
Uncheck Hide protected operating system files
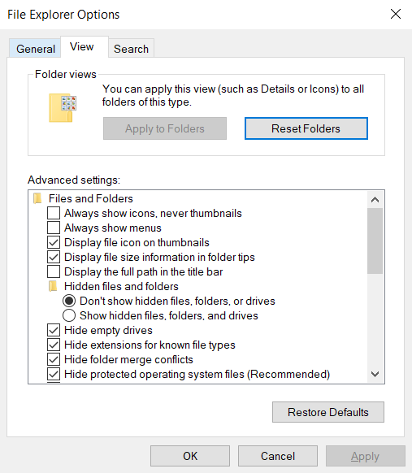(54, 374)
